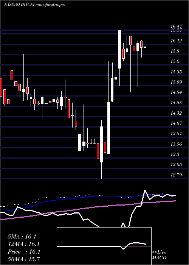The image size is (189, 265).
Task: Click the last candlestick on the right
Action: tap(145, 47)
